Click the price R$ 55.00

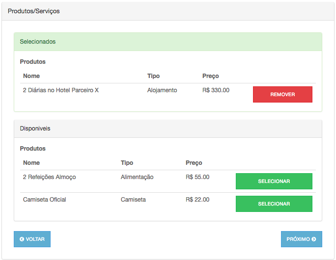[x=197, y=177]
